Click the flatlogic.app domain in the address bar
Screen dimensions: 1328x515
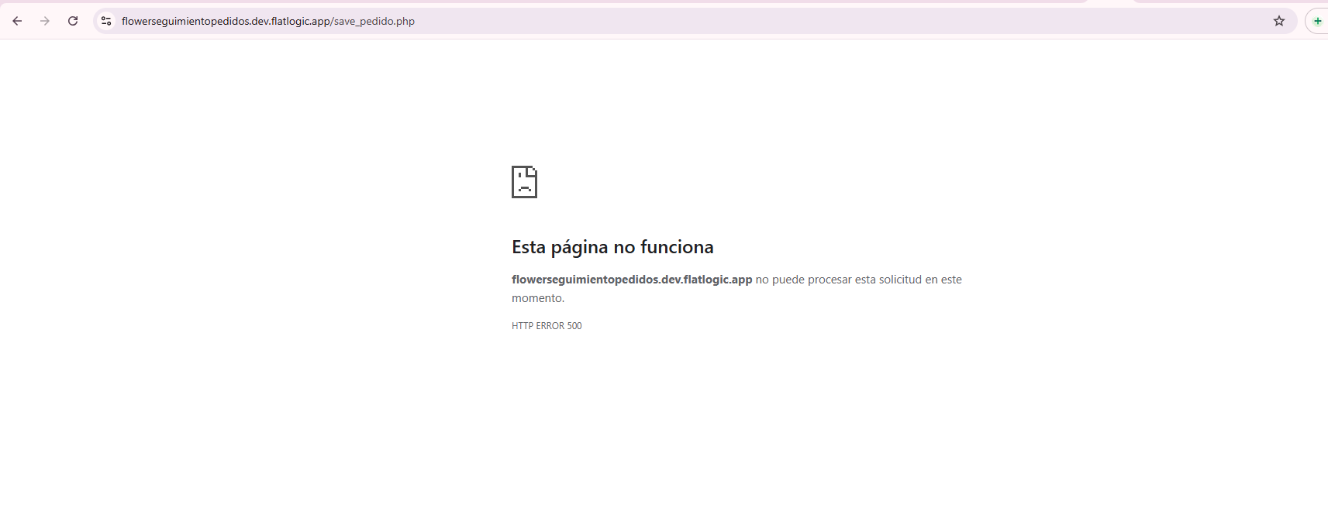point(301,21)
